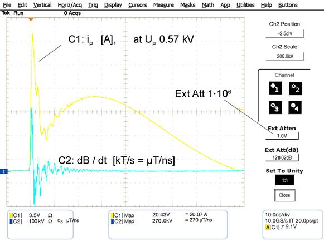Close the channel attenuation panel
The image size is (324, 242).
(x=284, y=195)
